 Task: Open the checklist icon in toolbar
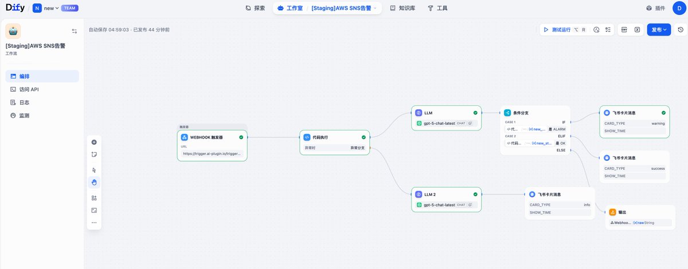coord(608,29)
